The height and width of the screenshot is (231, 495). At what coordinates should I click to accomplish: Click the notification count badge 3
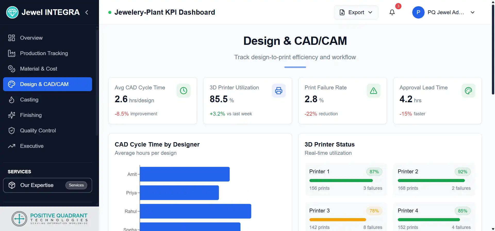[398, 6]
